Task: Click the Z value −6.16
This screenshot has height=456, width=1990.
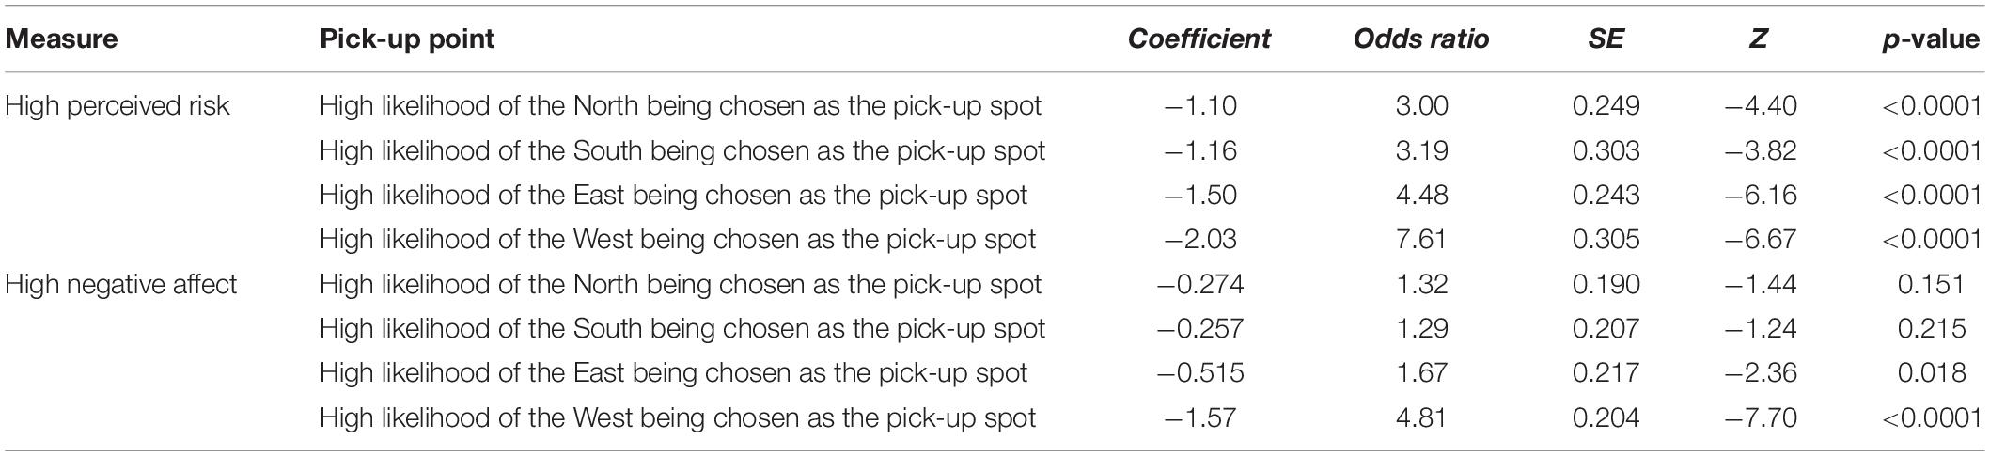Action: click(x=1759, y=196)
